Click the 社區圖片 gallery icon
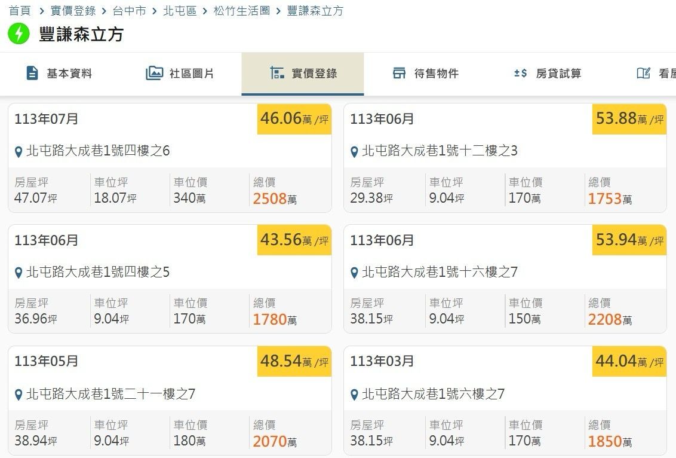This screenshot has height=458, width=676. click(154, 73)
